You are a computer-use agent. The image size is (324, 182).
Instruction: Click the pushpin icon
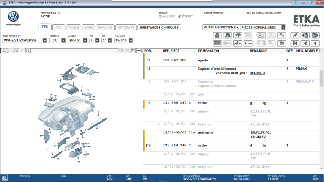click(x=295, y=35)
